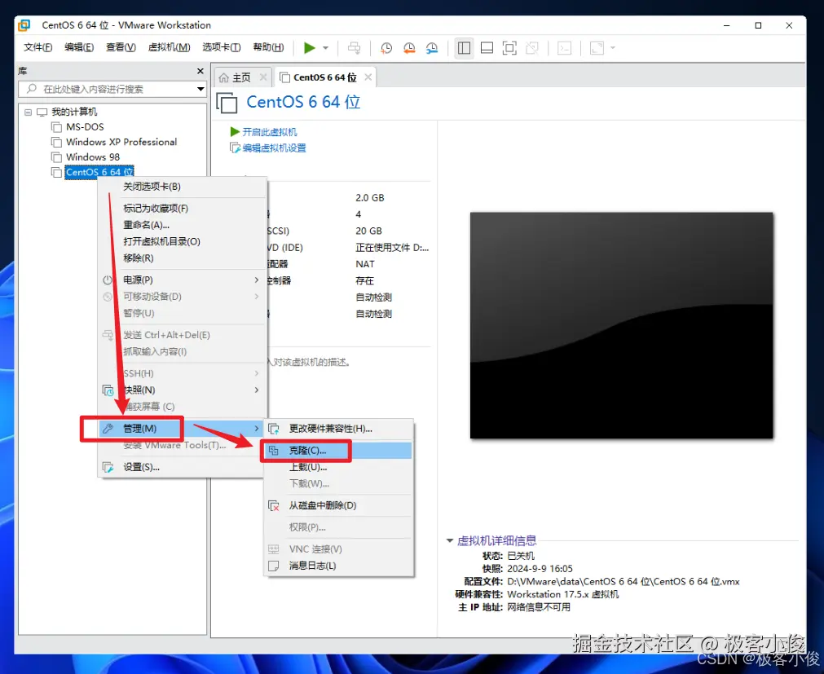Toggle the thumbnail bar view icon
The image size is (824, 674).
click(x=487, y=48)
